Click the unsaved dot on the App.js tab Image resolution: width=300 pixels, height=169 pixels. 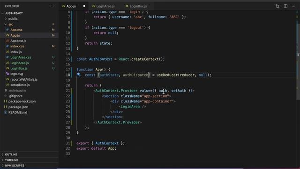pyautogui.click(x=84, y=6)
